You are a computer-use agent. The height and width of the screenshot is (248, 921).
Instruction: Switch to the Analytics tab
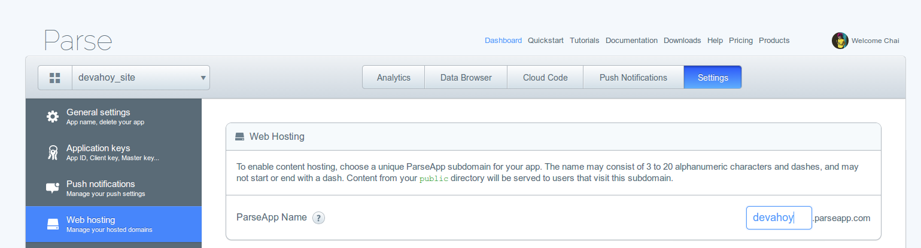click(x=394, y=78)
